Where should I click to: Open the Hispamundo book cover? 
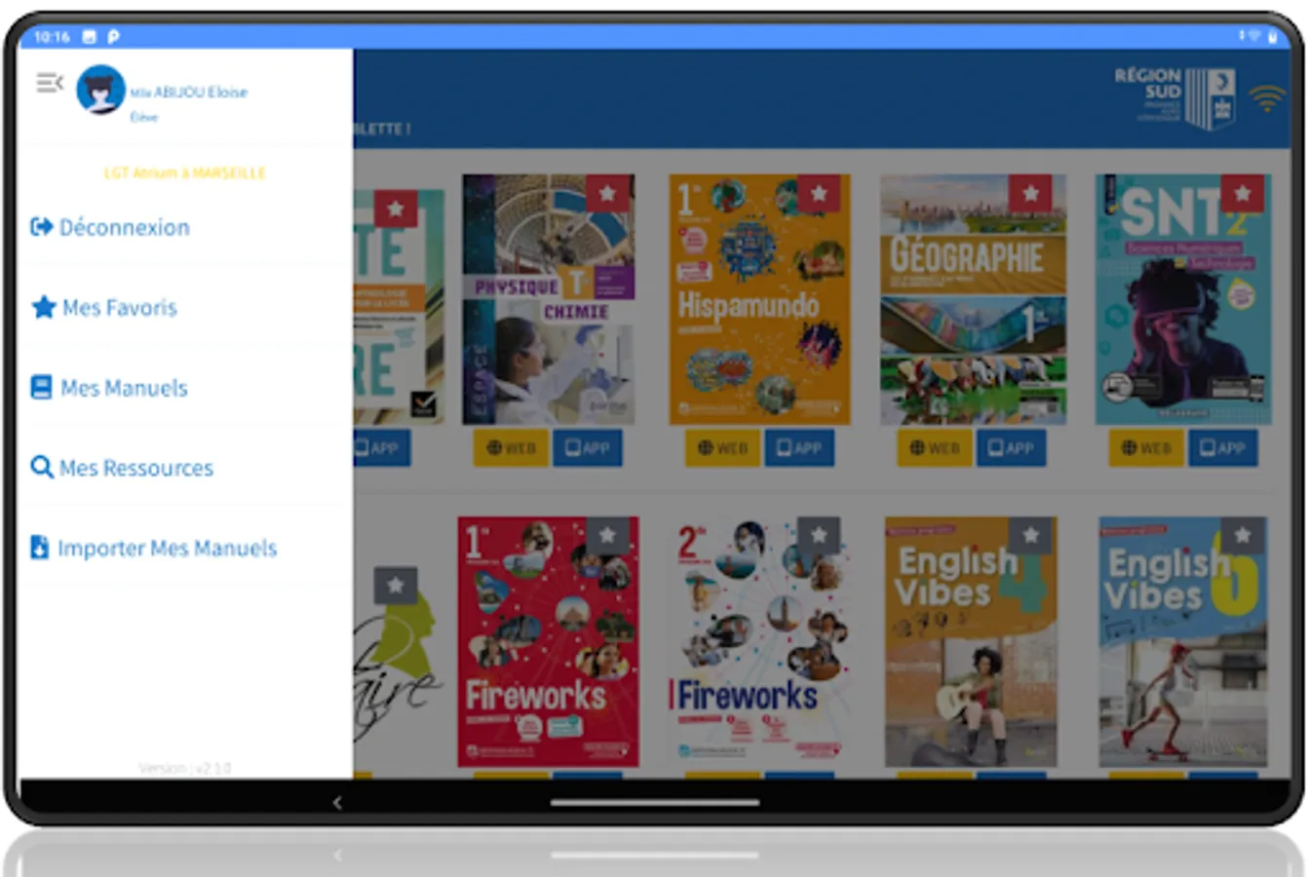tap(760, 299)
